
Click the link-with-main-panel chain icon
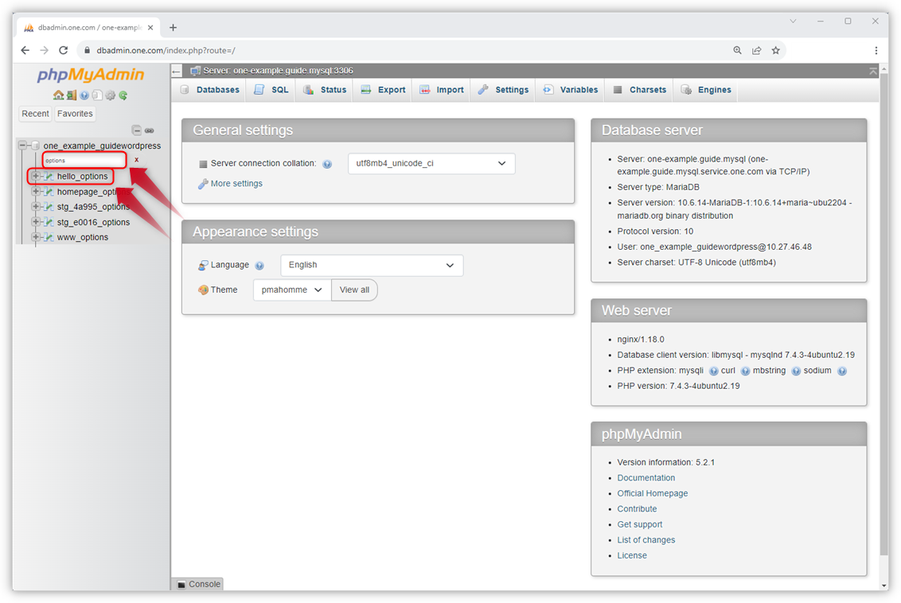(x=148, y=130)
